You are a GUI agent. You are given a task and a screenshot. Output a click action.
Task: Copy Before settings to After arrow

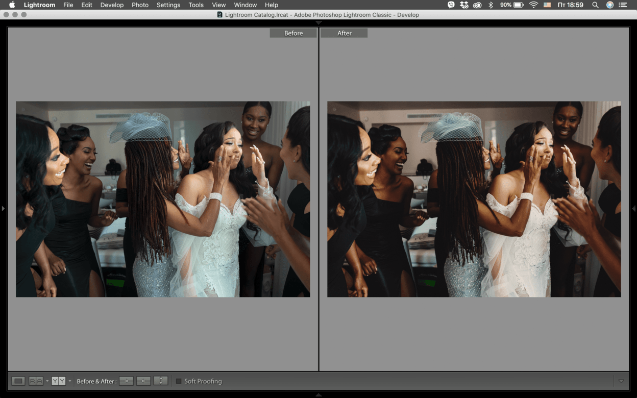pos(126,381)
